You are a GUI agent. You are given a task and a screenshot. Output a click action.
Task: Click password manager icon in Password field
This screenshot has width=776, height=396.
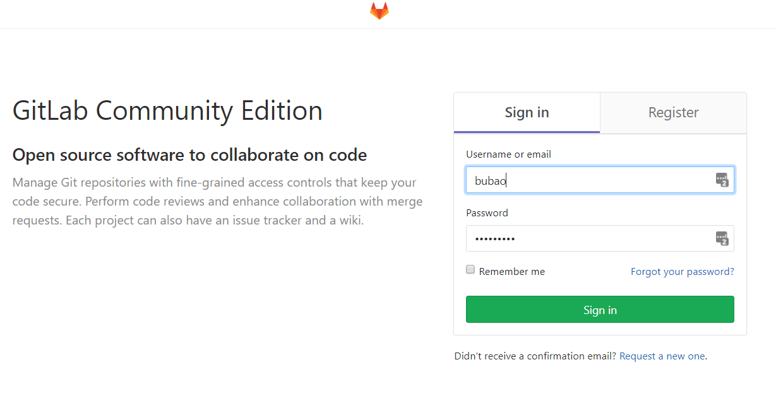tap(722, 238)
